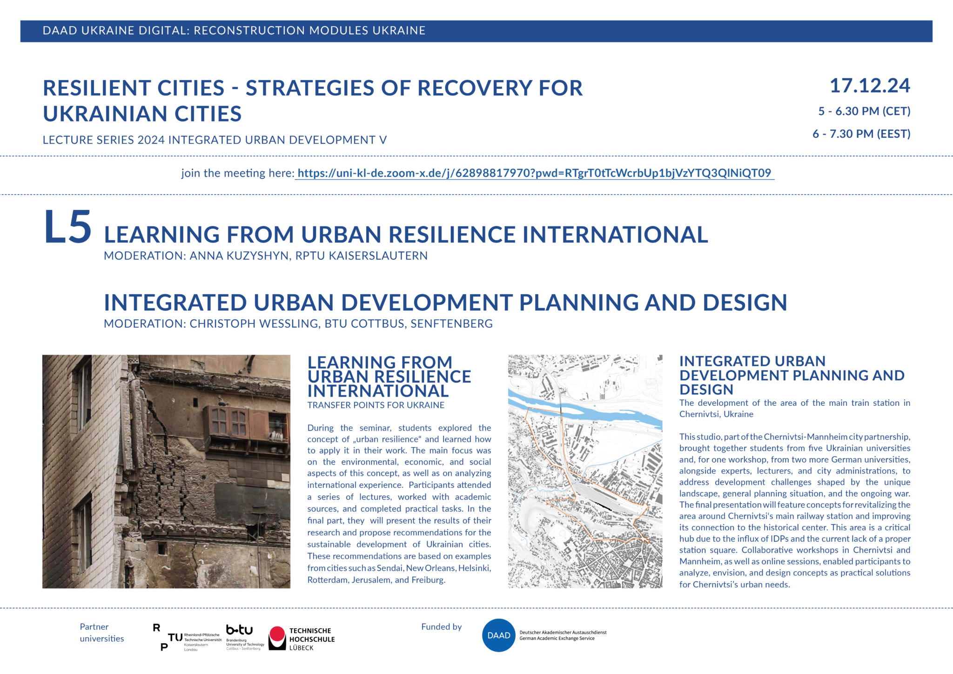Image resolution: width=953 pixels, height=674 pixels.
Task: Click the Funded By label
Action: pyautogui.click(x=441, y=627)
